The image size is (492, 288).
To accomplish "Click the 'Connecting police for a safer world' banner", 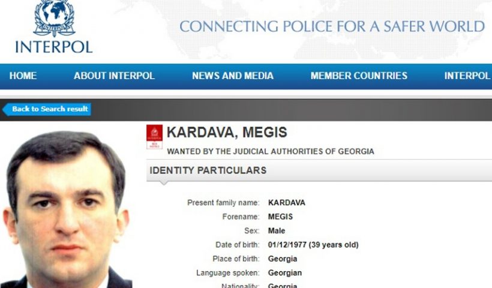I will pos(332,26).
